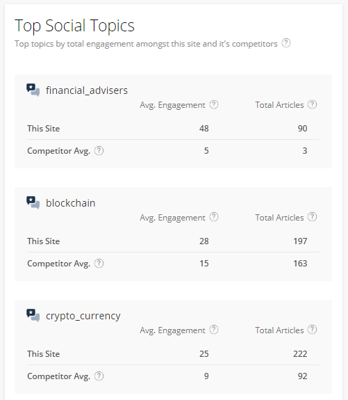Image resolution: width=348 pixels, height=400 pixels.
Task: Select the crypto_currency topic title
Action: (83, 316)
